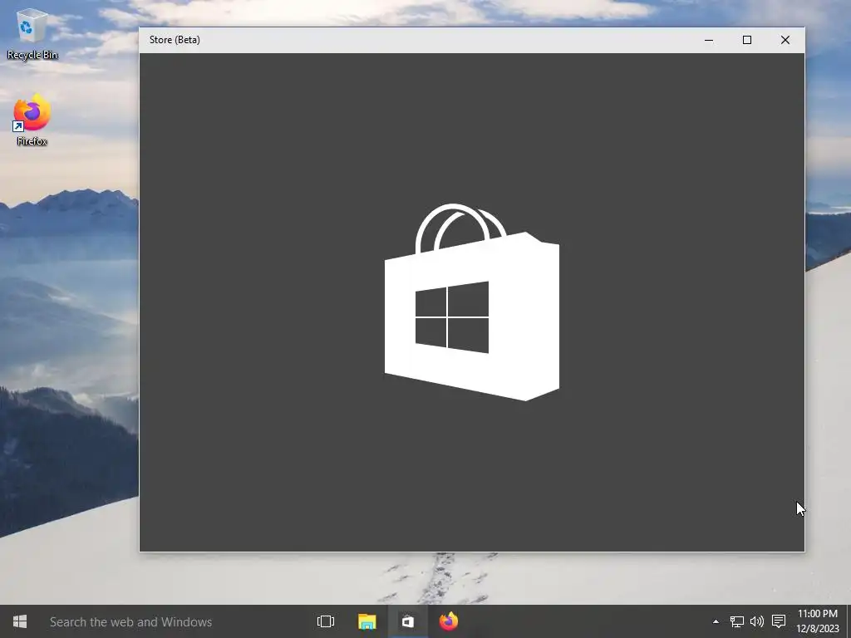
Task: Click the Store (Beta) title text
Action: (175, 40)
